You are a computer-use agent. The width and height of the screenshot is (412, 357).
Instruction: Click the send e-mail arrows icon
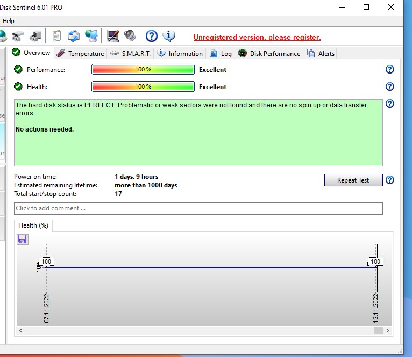74,36
